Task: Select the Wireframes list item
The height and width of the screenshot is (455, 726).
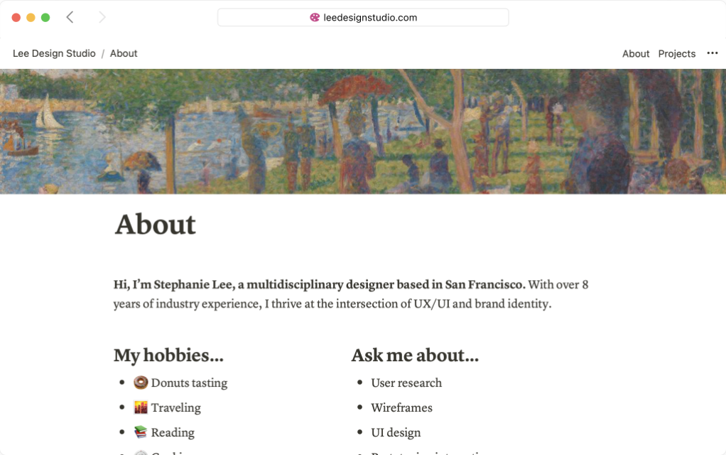Action: (x=401, y=407)
